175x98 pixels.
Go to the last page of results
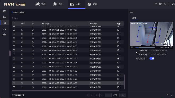pos(101,95)
